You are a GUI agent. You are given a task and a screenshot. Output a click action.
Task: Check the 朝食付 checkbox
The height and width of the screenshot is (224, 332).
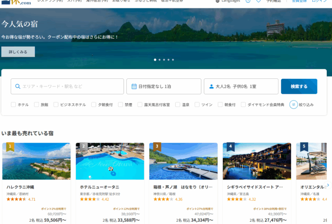click(220, 105)
